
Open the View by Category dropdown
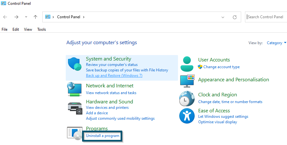click(x=276, y=43)
